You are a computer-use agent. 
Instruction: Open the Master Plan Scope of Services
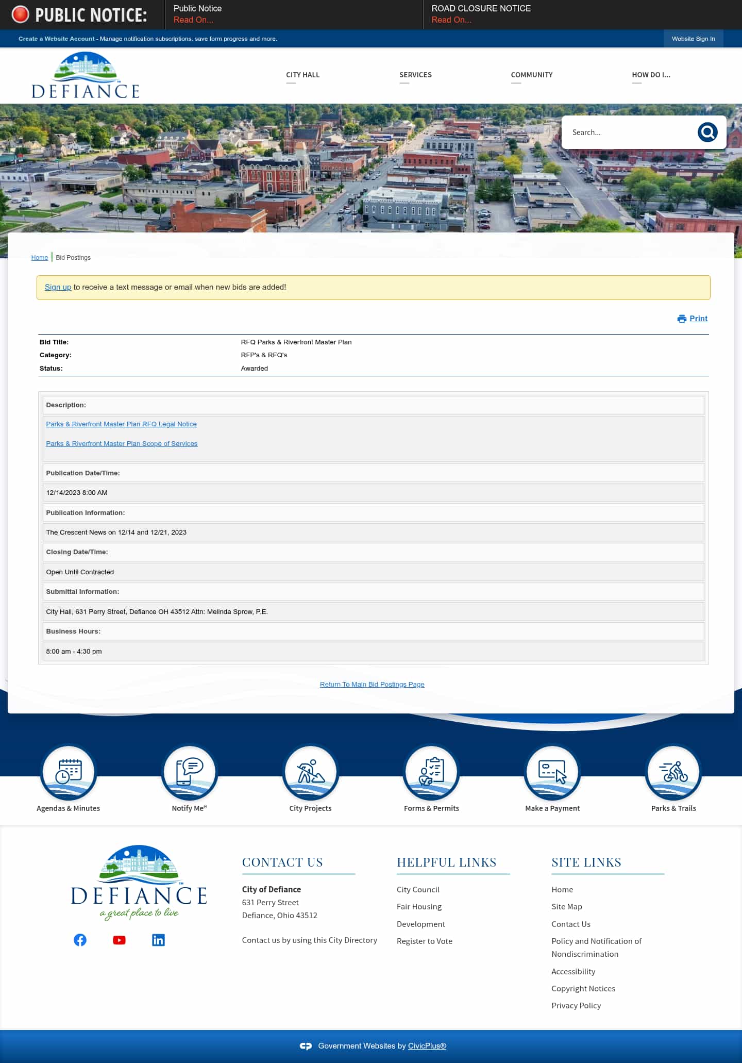(x=122, y=443)
